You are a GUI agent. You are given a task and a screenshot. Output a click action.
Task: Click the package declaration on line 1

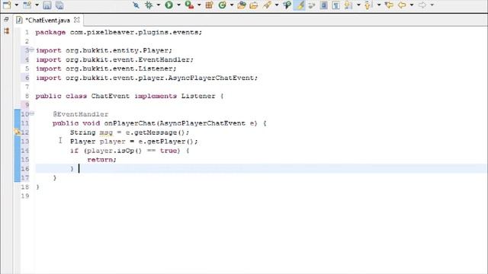point(119,32)
